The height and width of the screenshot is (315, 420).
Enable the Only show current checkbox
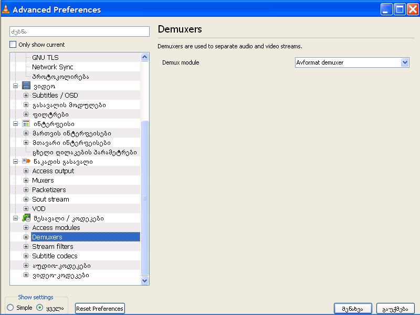coord(13,45)
